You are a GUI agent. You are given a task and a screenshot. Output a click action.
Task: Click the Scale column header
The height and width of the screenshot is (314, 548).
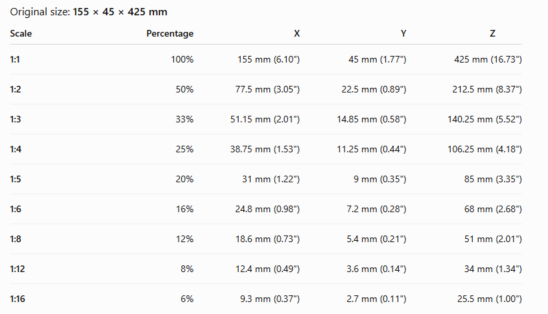21,33
